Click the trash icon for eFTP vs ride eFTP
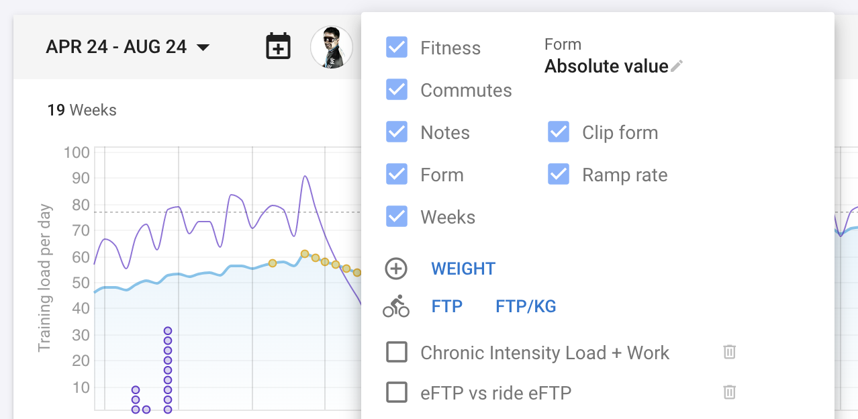Screen dimensions: 858x419 click(x=729, y=392)
